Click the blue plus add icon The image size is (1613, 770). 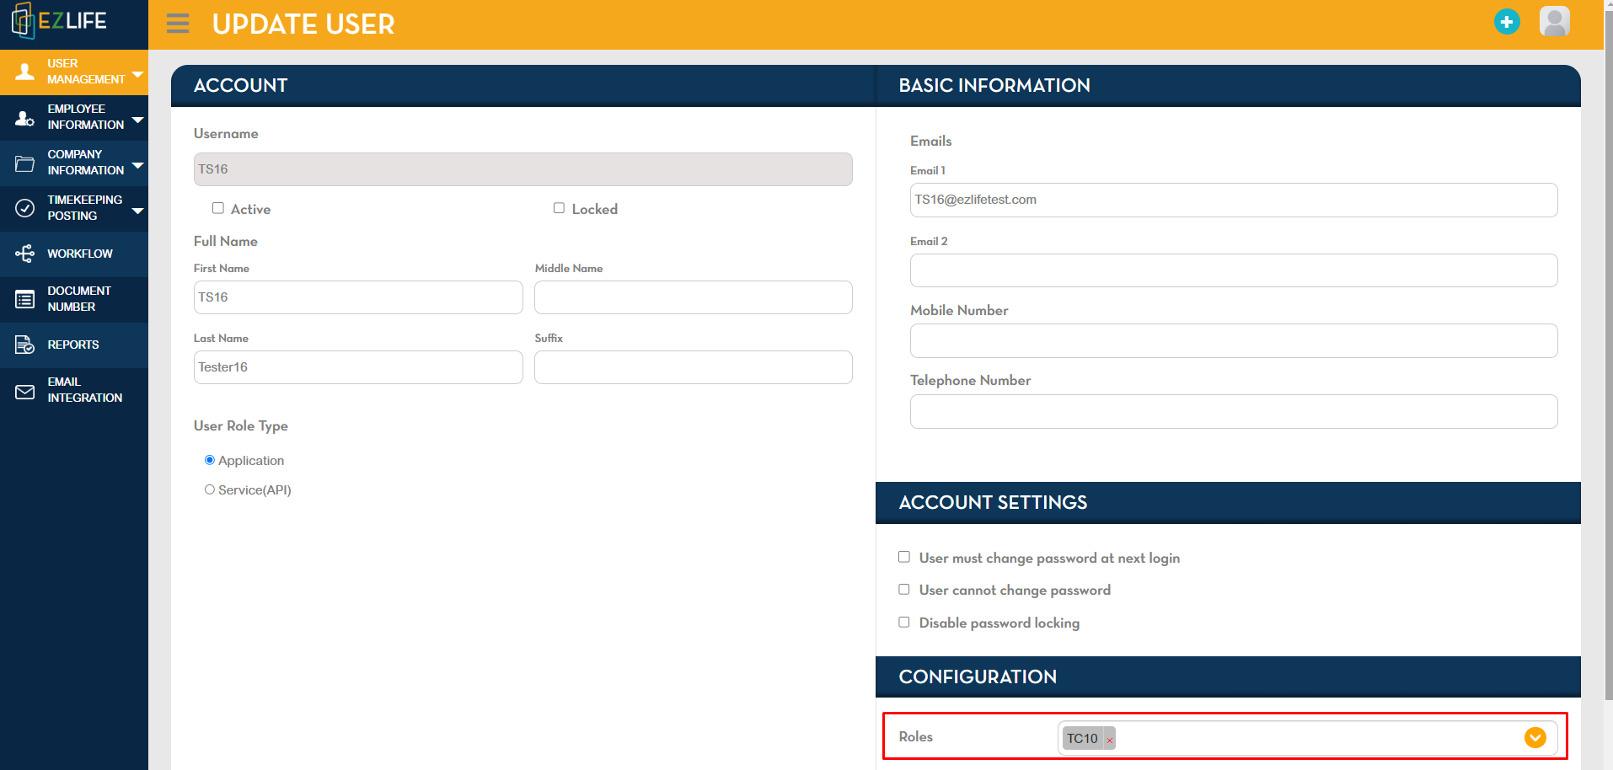1507,22
